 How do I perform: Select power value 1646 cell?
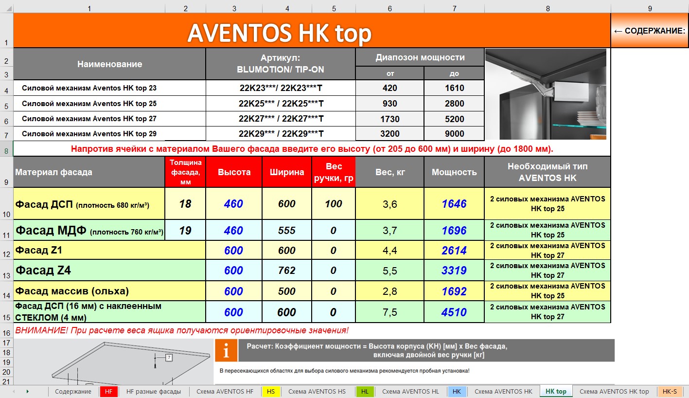coord(454,204)
